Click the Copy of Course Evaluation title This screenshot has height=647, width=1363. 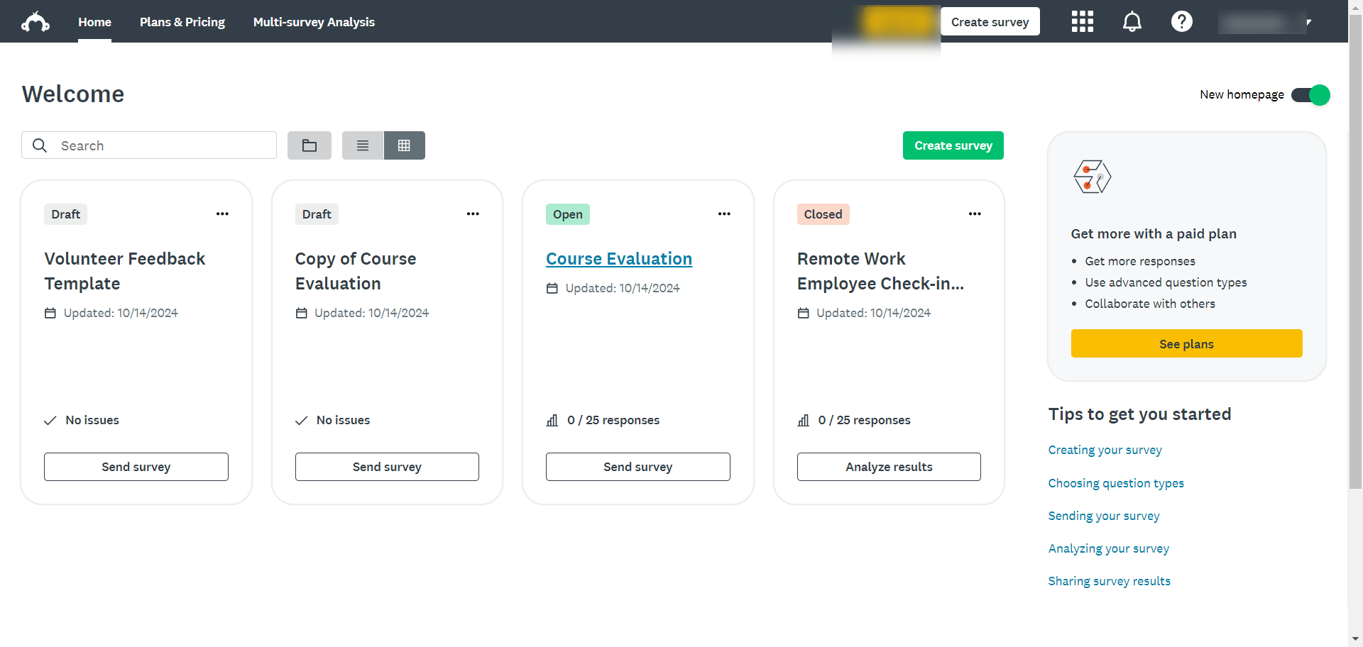click(x=356, y=271)
